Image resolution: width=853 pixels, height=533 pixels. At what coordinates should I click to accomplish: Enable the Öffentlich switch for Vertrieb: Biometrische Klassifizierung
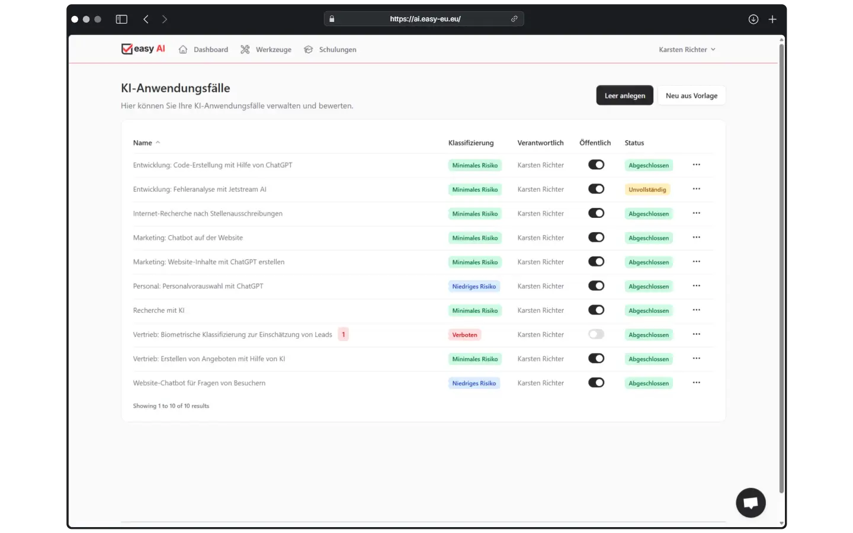[x=596, y=334]
